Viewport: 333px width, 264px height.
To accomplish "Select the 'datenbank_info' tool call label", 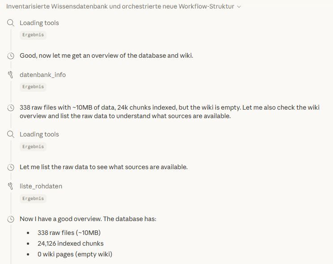I will tap(43, 75).
